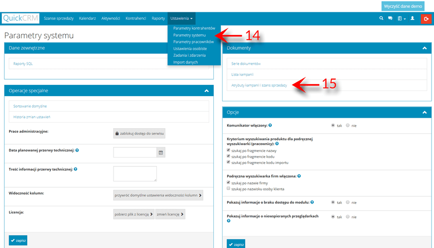Click the red logout icon
This screenshot has width=434, height=248.
pyautogui.click(x=426, y=19)
